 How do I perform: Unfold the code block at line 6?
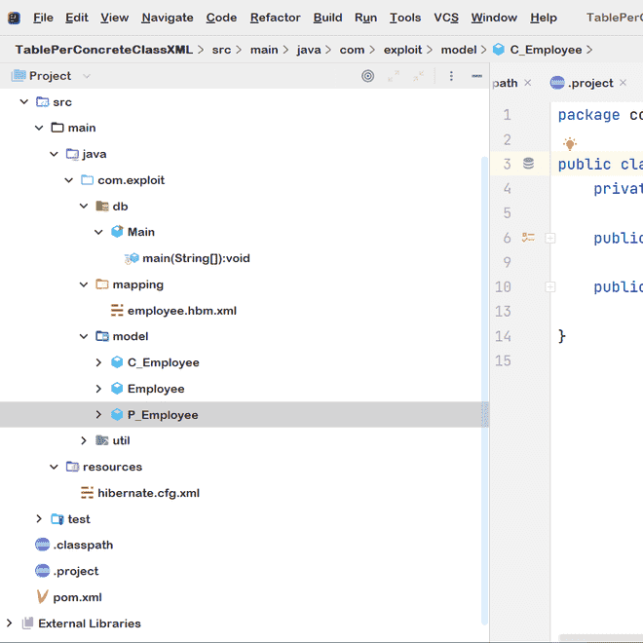click(549, 238)
